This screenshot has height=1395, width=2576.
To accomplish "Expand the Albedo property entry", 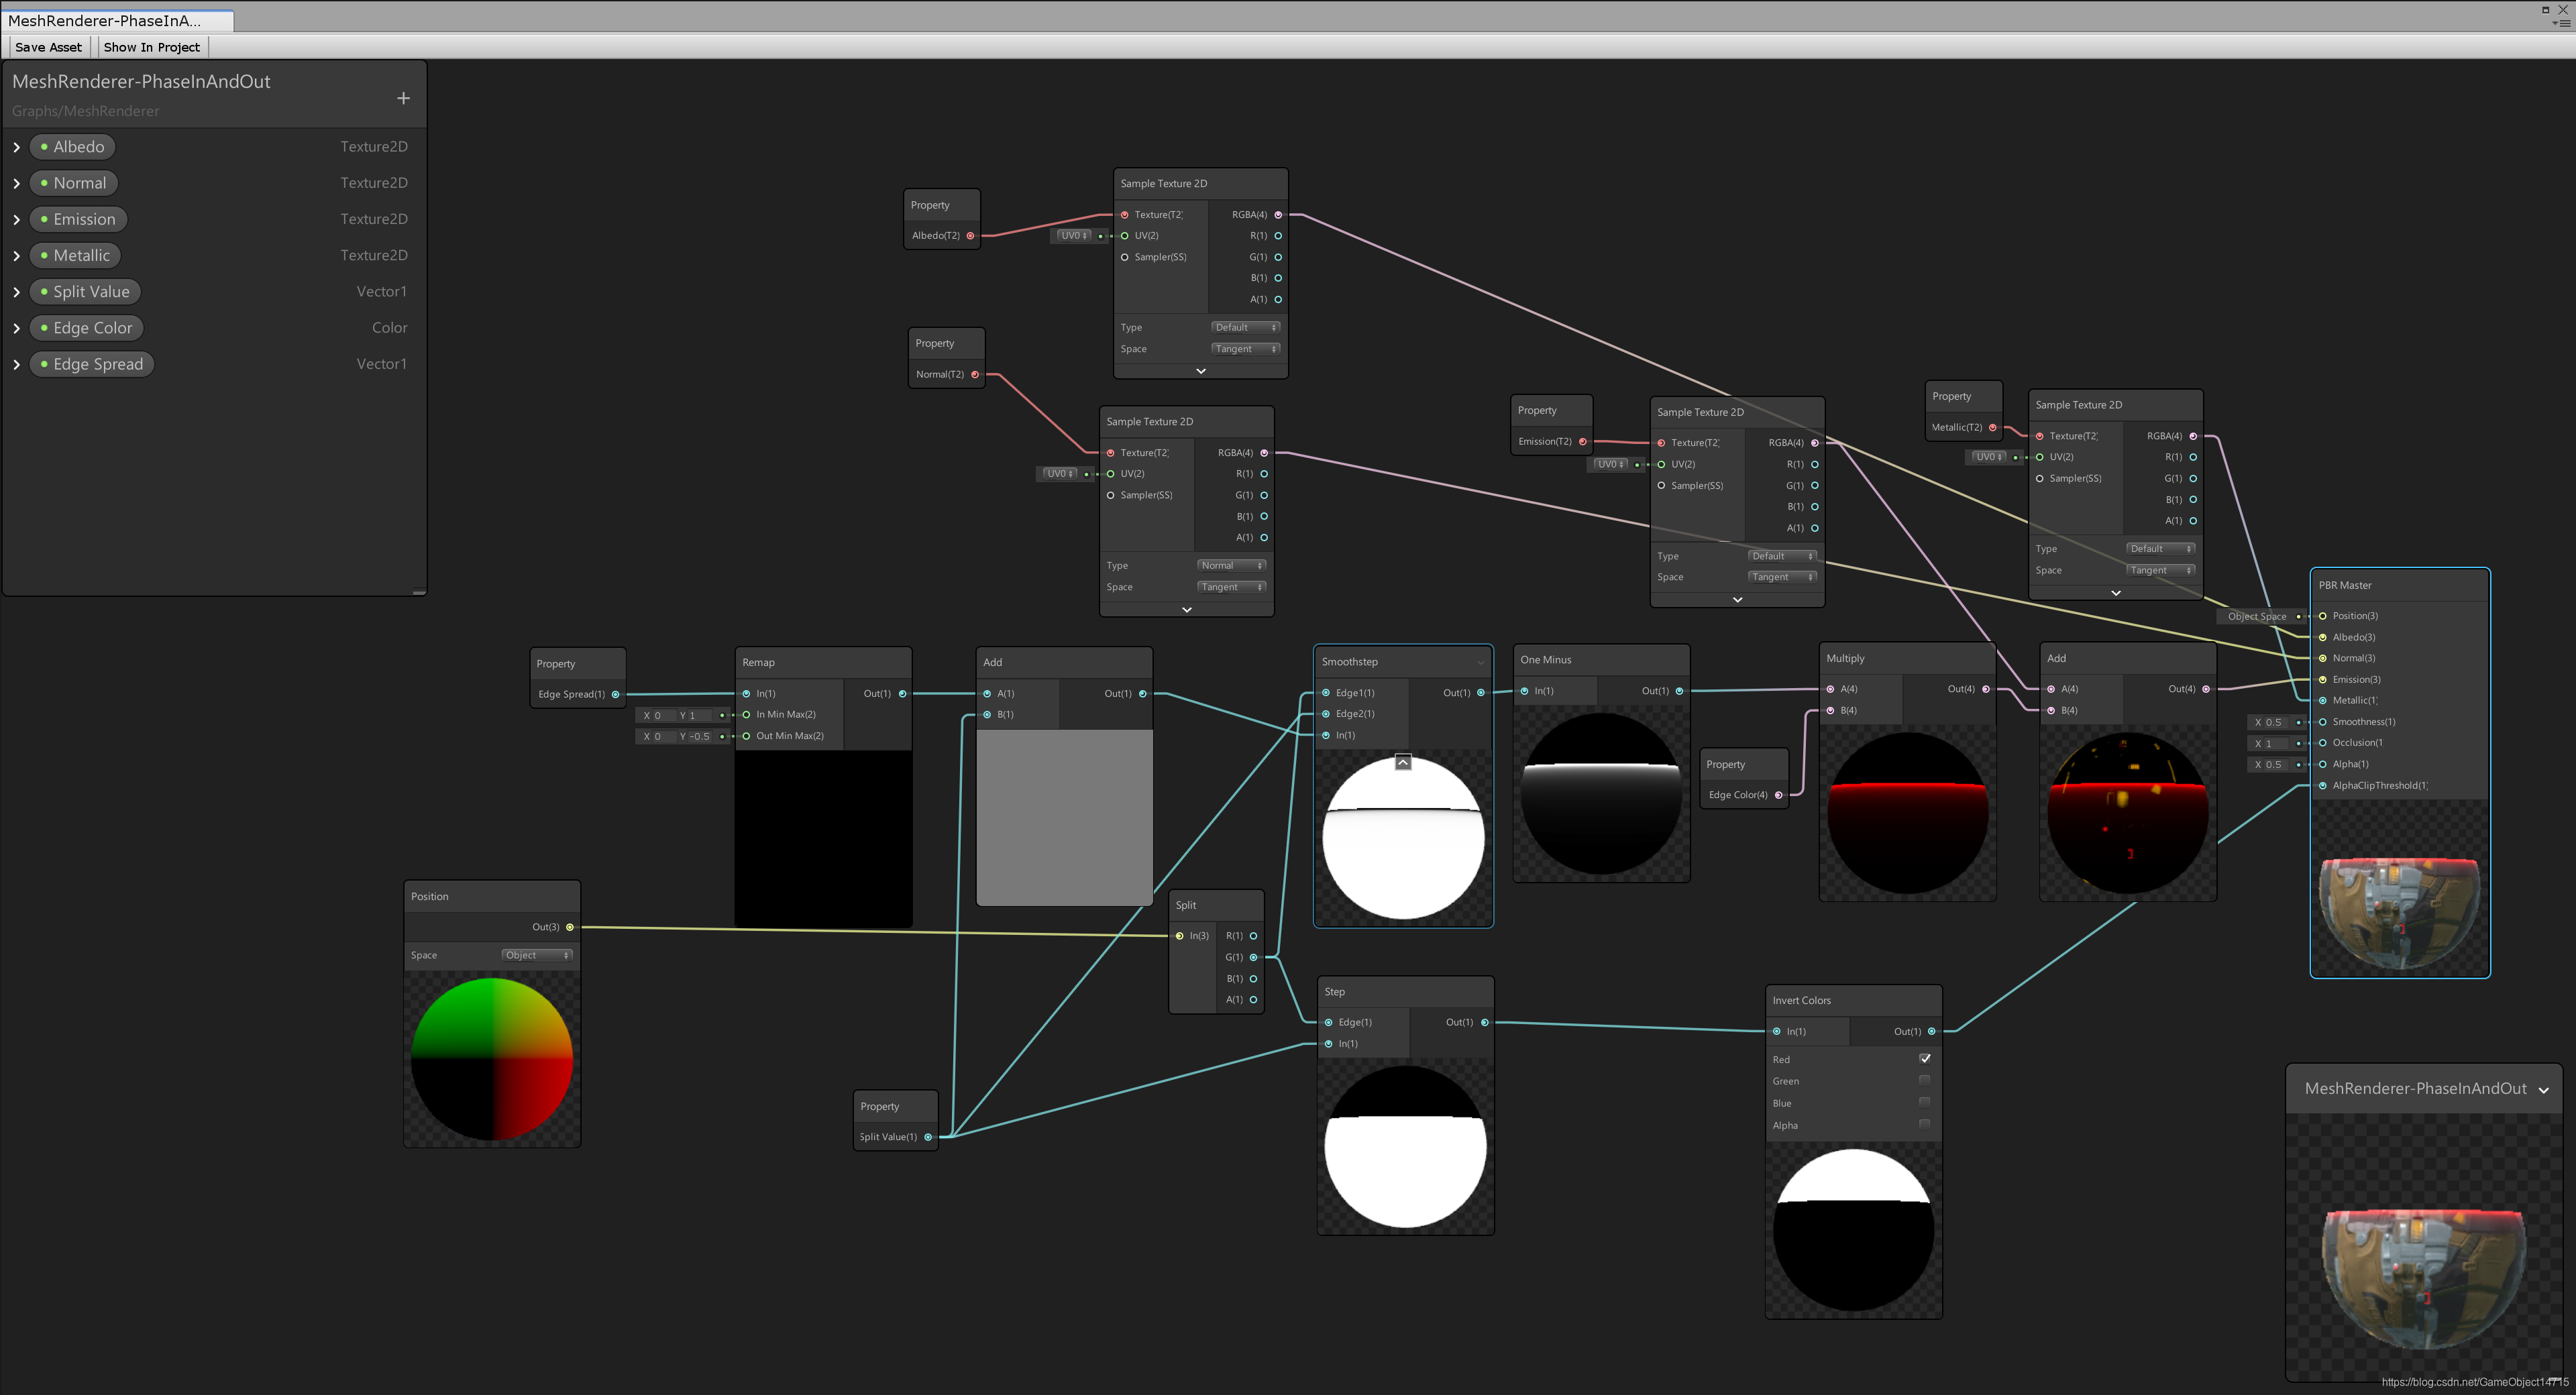I will tap(17, 147).
